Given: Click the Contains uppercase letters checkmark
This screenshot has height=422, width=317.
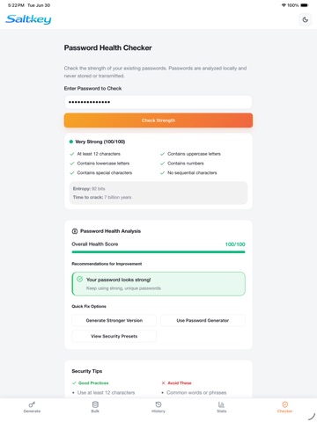Looking at the screenshot, I should 162,154.
